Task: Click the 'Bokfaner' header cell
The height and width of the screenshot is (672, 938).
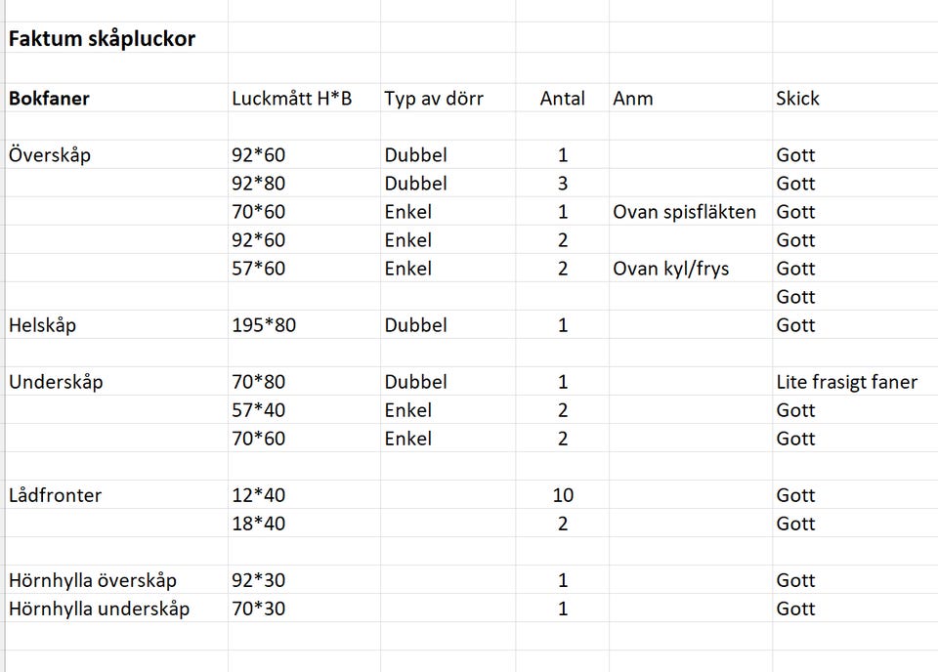Action: (49, 99)
